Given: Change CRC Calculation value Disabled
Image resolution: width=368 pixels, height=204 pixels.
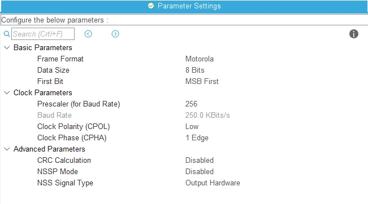Looking at the screenshot, I should 200,160.
